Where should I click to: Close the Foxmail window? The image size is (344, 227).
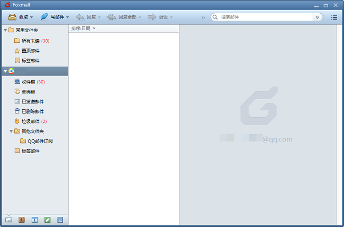[336, 5]
